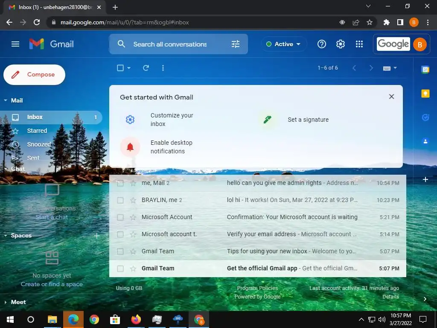Compose a new email
This screenshot has height=328, width=437.
(34, 74)
